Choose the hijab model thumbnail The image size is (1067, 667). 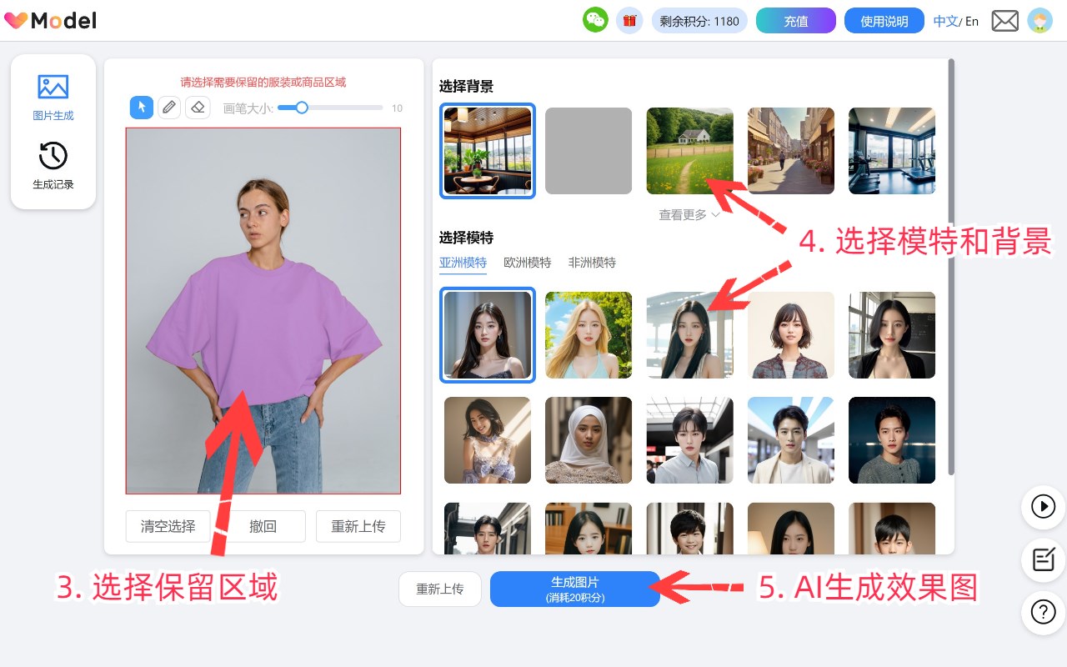click(589, 440)
